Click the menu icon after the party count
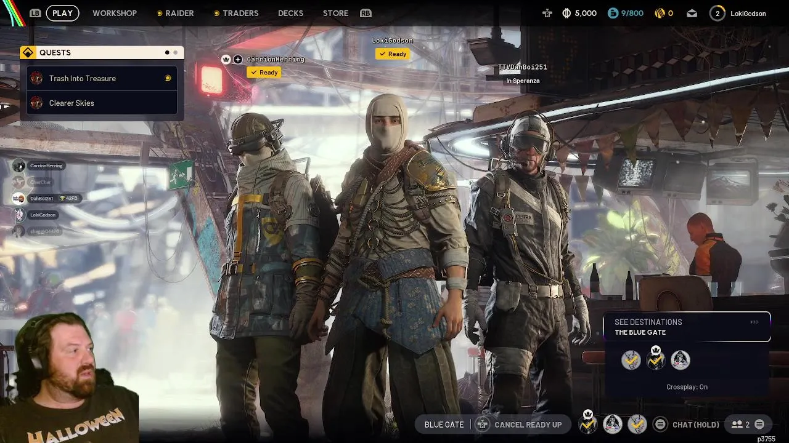789x443 pixels. coord(759,425)
